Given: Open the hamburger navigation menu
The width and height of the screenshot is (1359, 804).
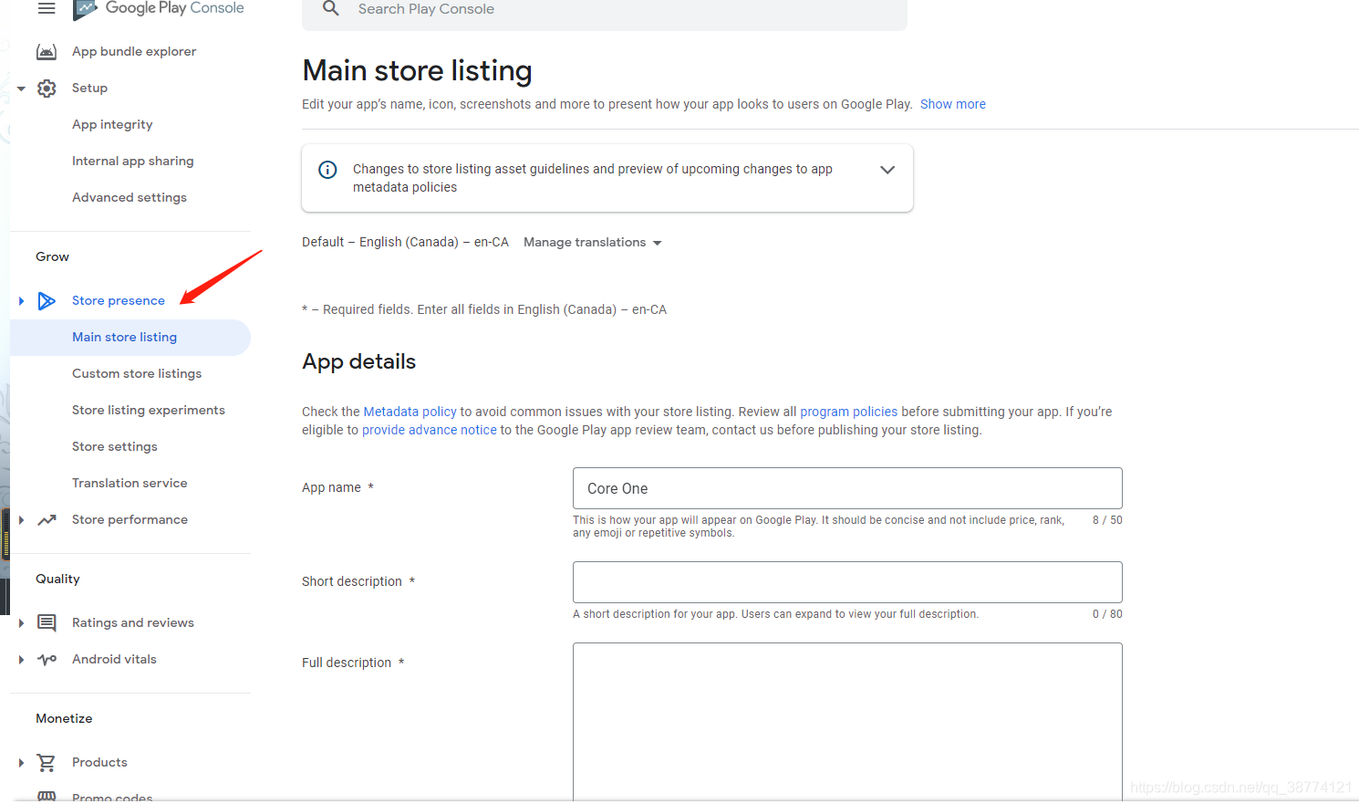Looking at the screenshot, I should point(46,9).
